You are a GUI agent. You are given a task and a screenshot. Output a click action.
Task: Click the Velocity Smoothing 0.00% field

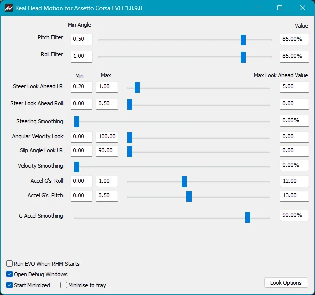tap(294, 165)
